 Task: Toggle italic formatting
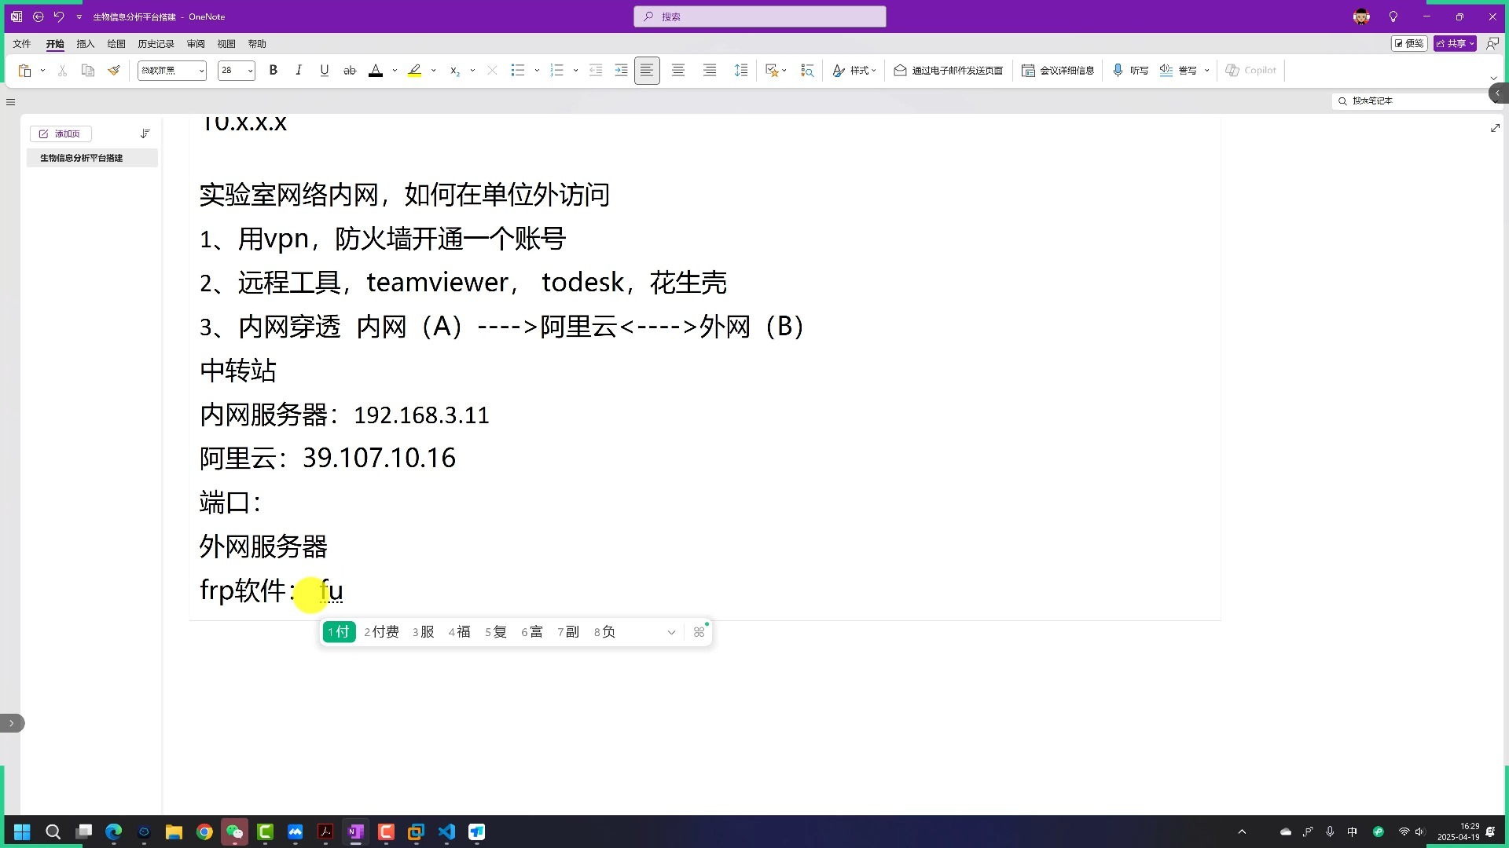point(299,71)
